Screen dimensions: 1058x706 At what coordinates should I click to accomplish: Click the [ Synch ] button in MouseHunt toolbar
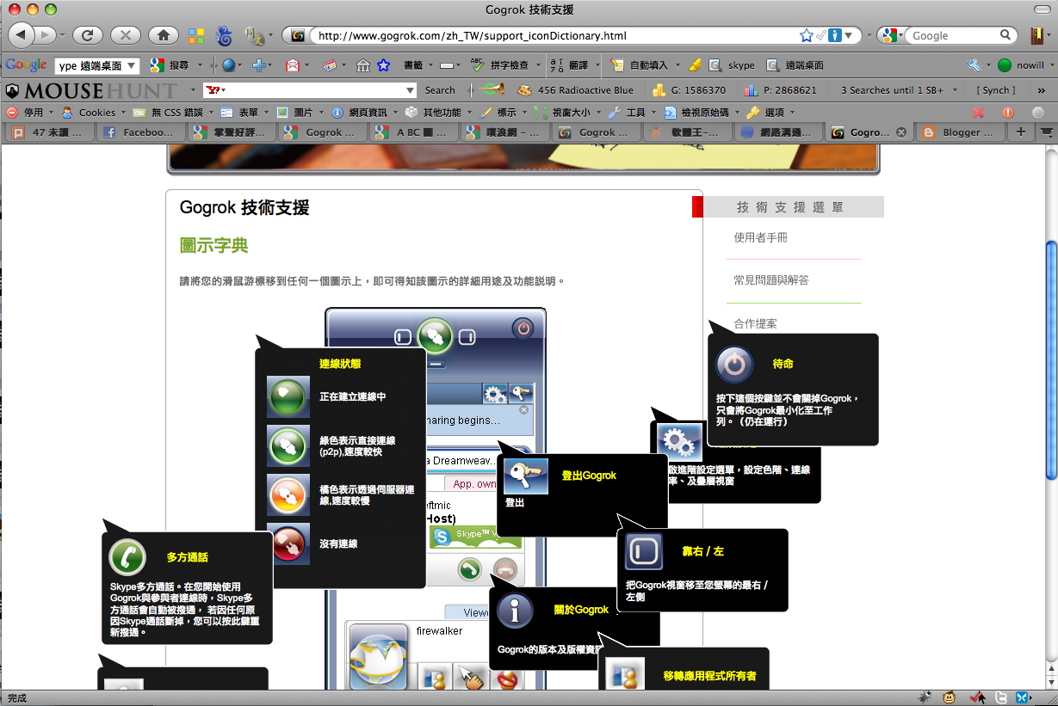(996, 89)
